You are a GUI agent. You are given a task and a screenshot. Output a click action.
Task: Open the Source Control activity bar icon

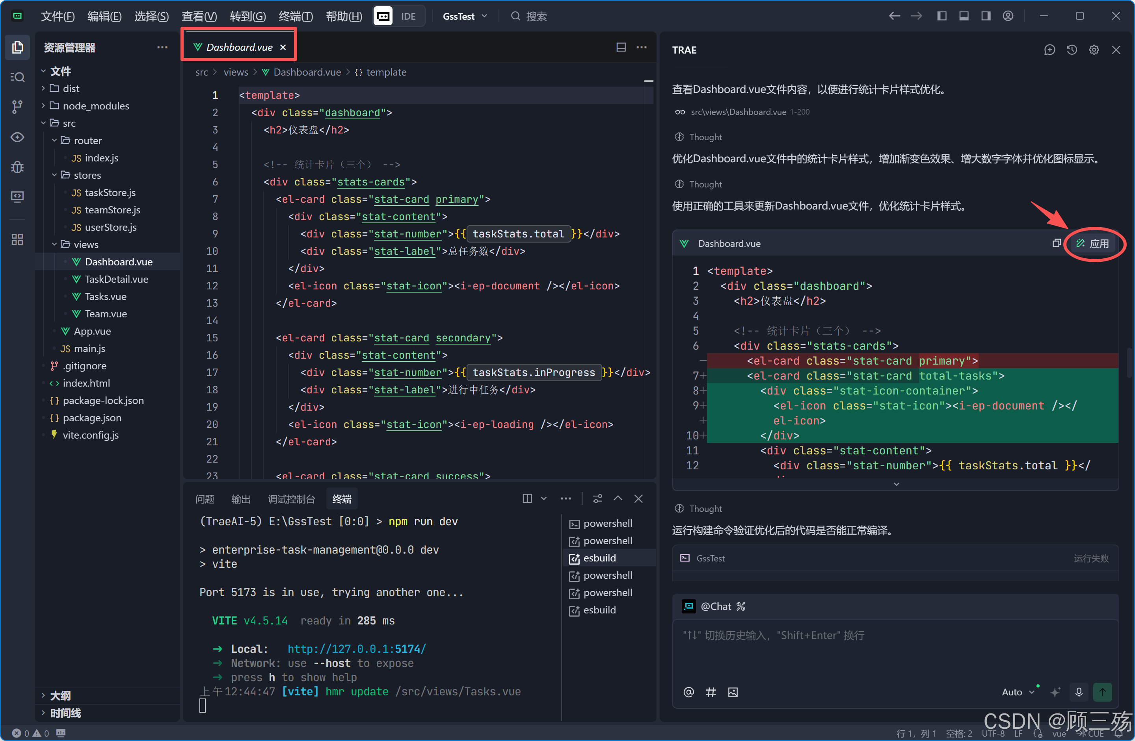click(x=17, y=107)
